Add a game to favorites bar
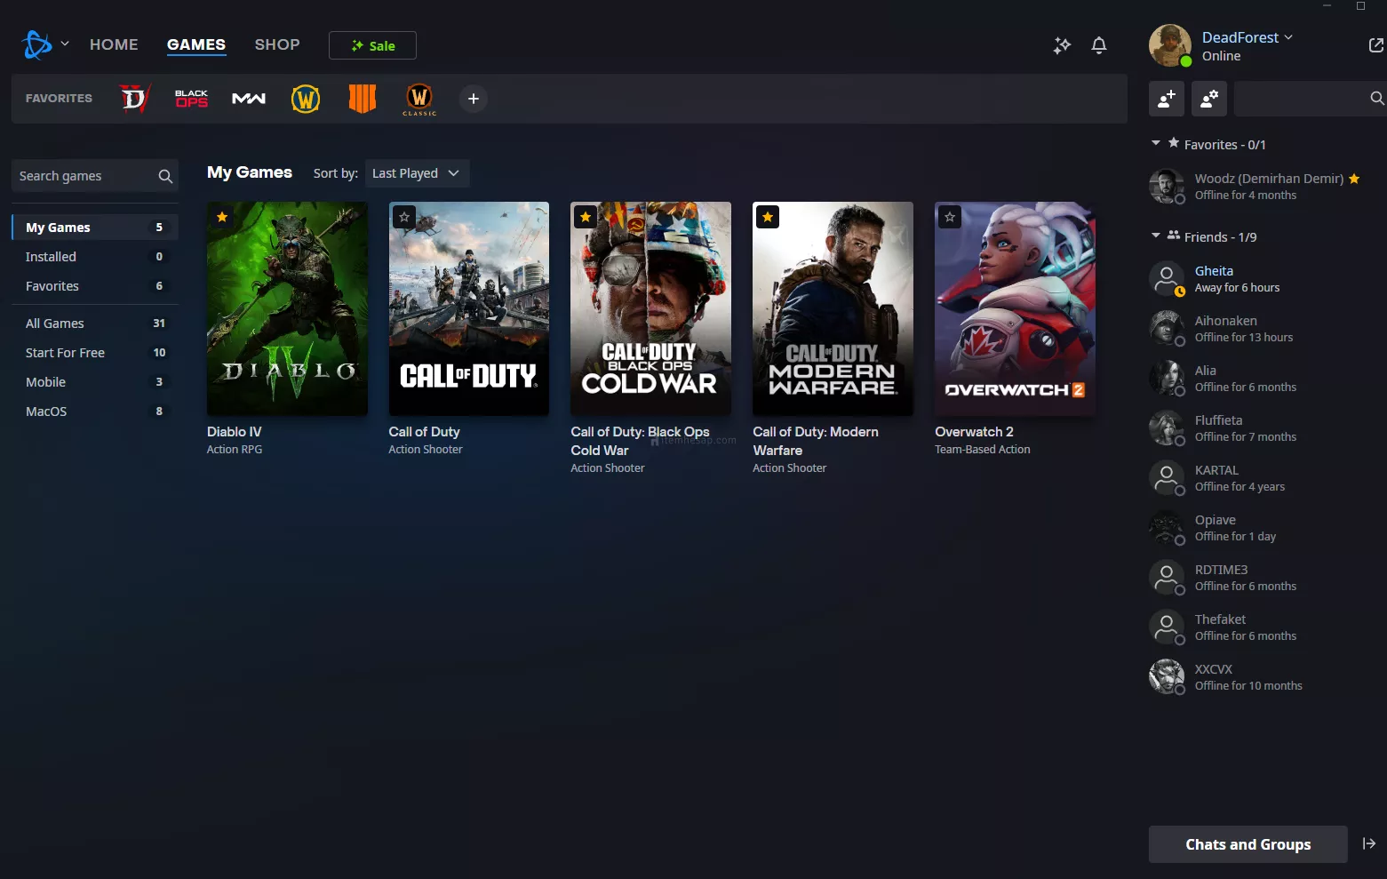 pyautogui.click(x=474, y=99)
